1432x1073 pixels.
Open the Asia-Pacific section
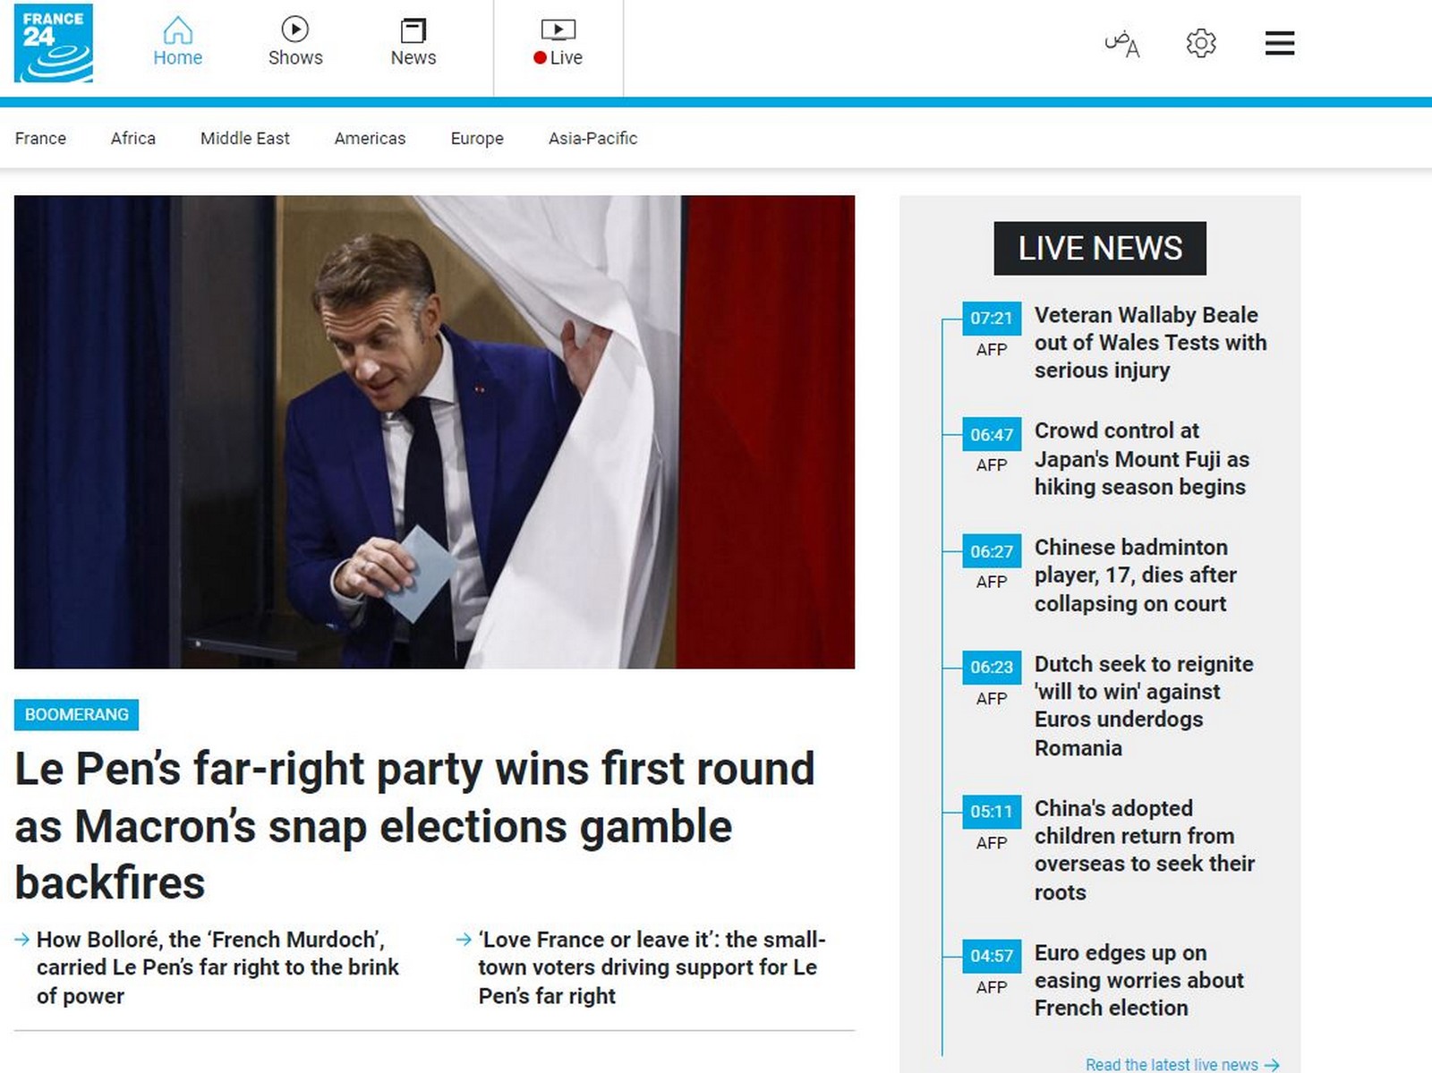pos(592,138)
